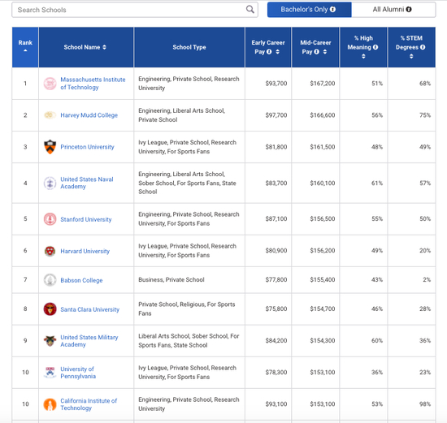Sort by % STEM Degrees arrows

click(411, 56)
